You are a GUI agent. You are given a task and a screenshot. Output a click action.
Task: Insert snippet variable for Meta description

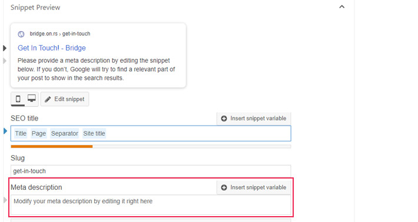point(254,187)
